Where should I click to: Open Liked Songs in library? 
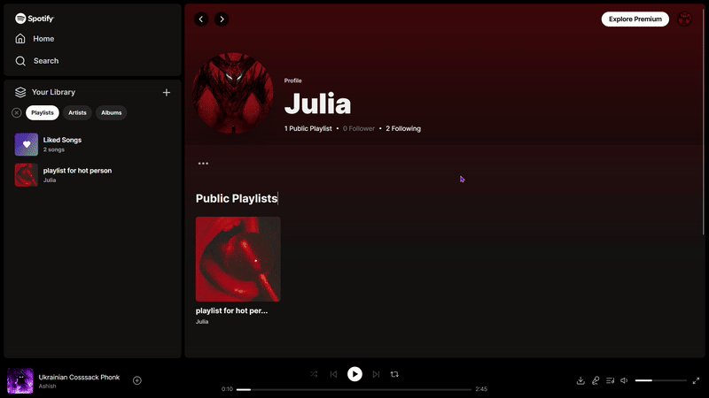click(x=93, y=144)
